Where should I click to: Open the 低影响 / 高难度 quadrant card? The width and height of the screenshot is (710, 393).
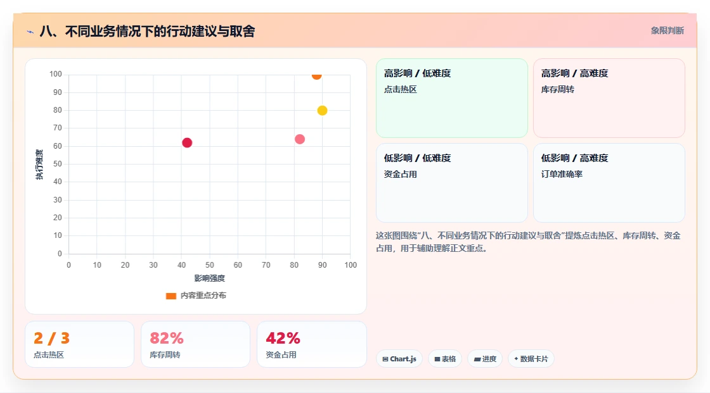coord(609,183)
